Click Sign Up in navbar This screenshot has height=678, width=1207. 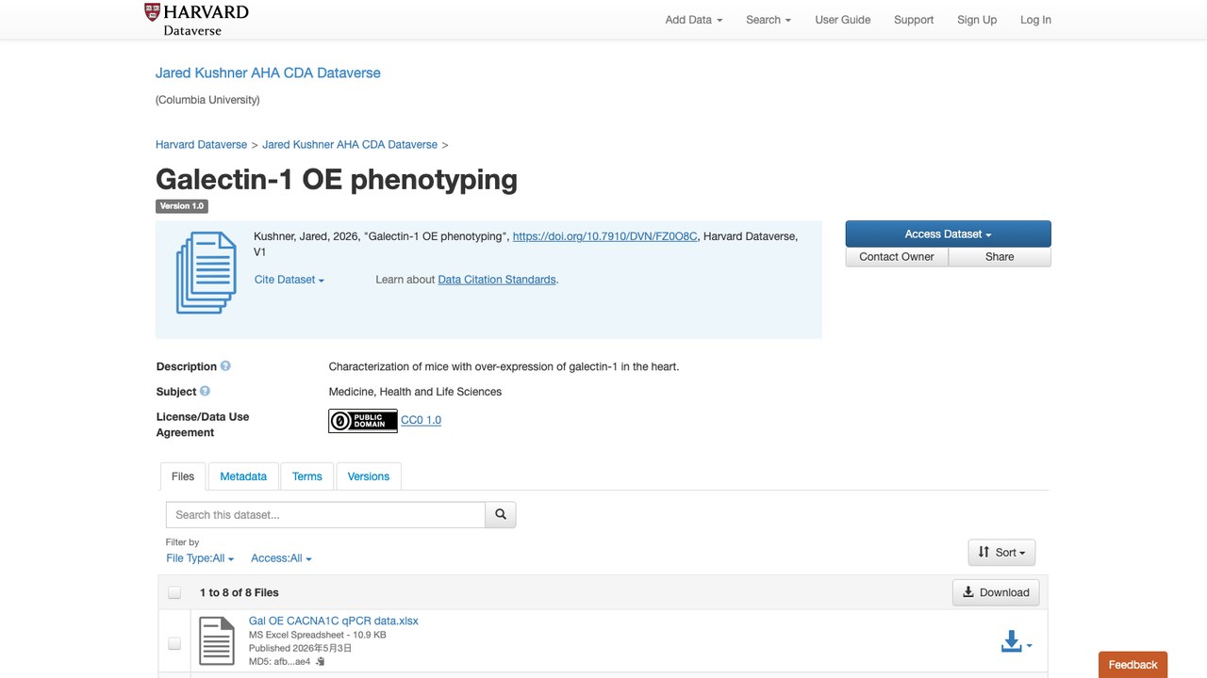point(977,20)
